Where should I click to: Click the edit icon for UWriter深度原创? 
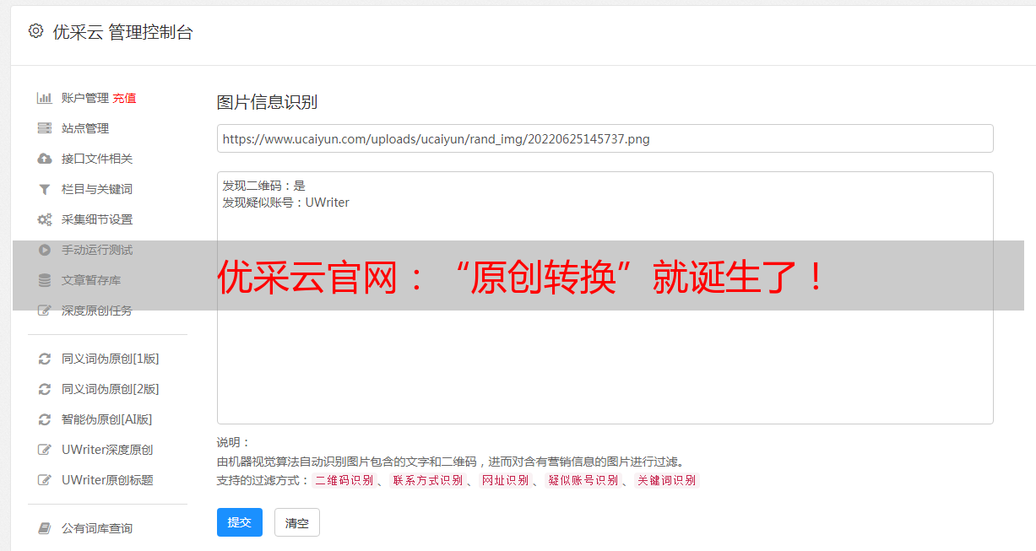click(x=45, y=450)
